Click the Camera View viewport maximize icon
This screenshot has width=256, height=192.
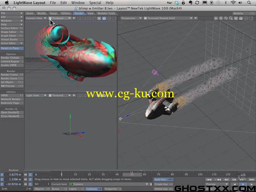[x=99, y=18]
